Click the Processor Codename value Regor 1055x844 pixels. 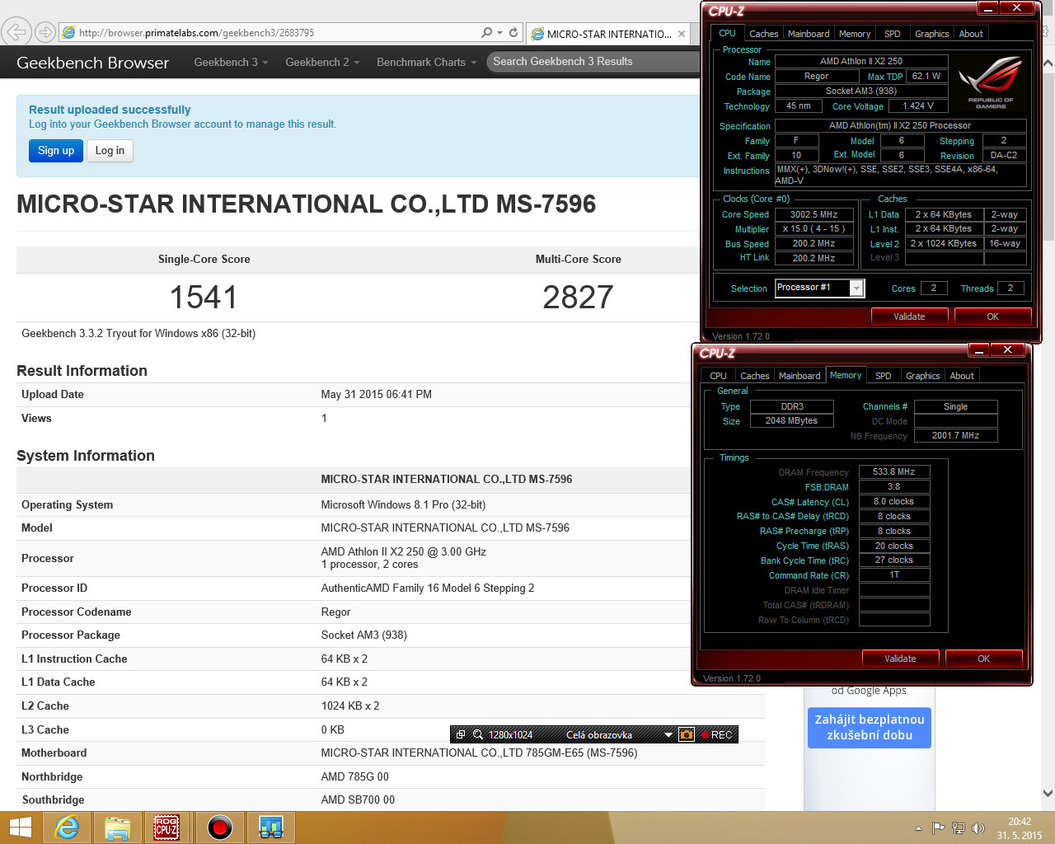pyautogui.click(x=335, y=612)
